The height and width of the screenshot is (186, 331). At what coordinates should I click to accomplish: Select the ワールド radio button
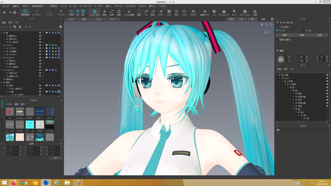click(x=277, y=30)
